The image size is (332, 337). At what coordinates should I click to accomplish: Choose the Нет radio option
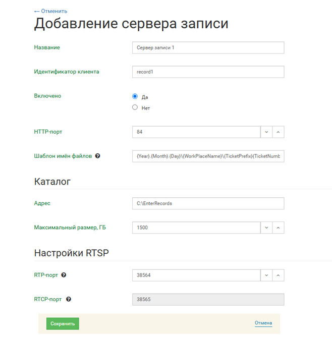pyautogui.click(x=135, y=107)
